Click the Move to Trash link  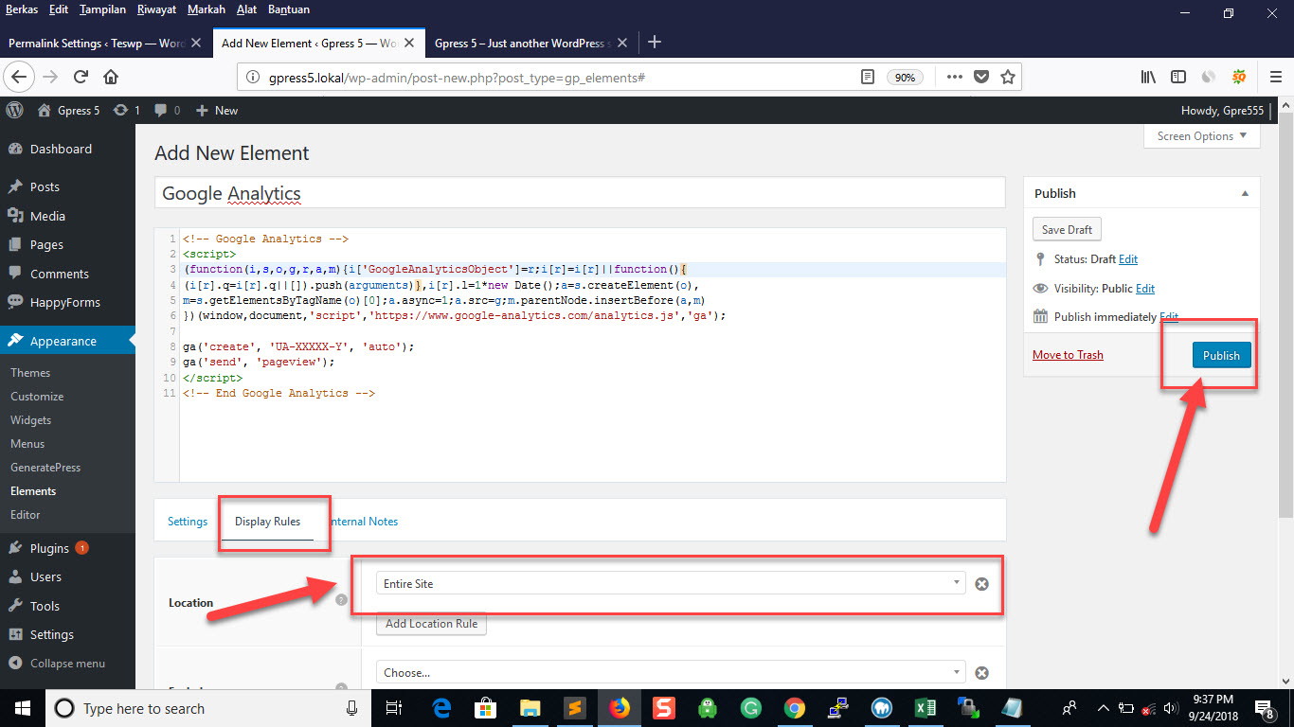coord(1068,355)
